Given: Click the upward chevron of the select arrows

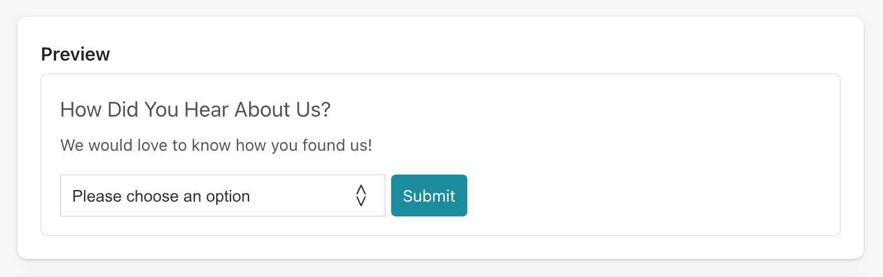Looking at the screenshot, I should pos(361,189).
